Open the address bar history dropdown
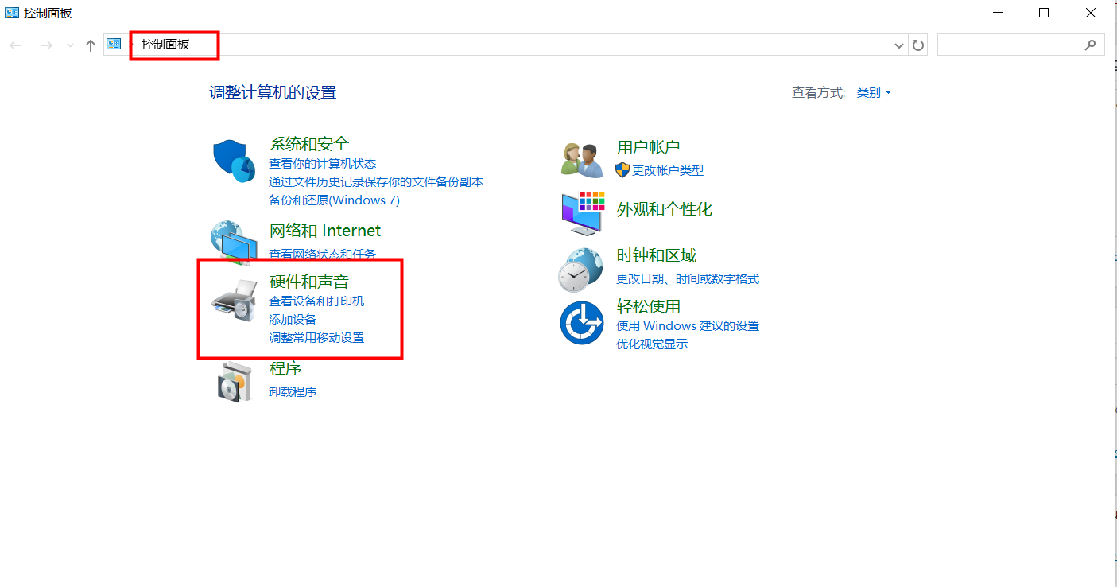The width and height of the screenshot is (1117, 587). tap(899, 45)
